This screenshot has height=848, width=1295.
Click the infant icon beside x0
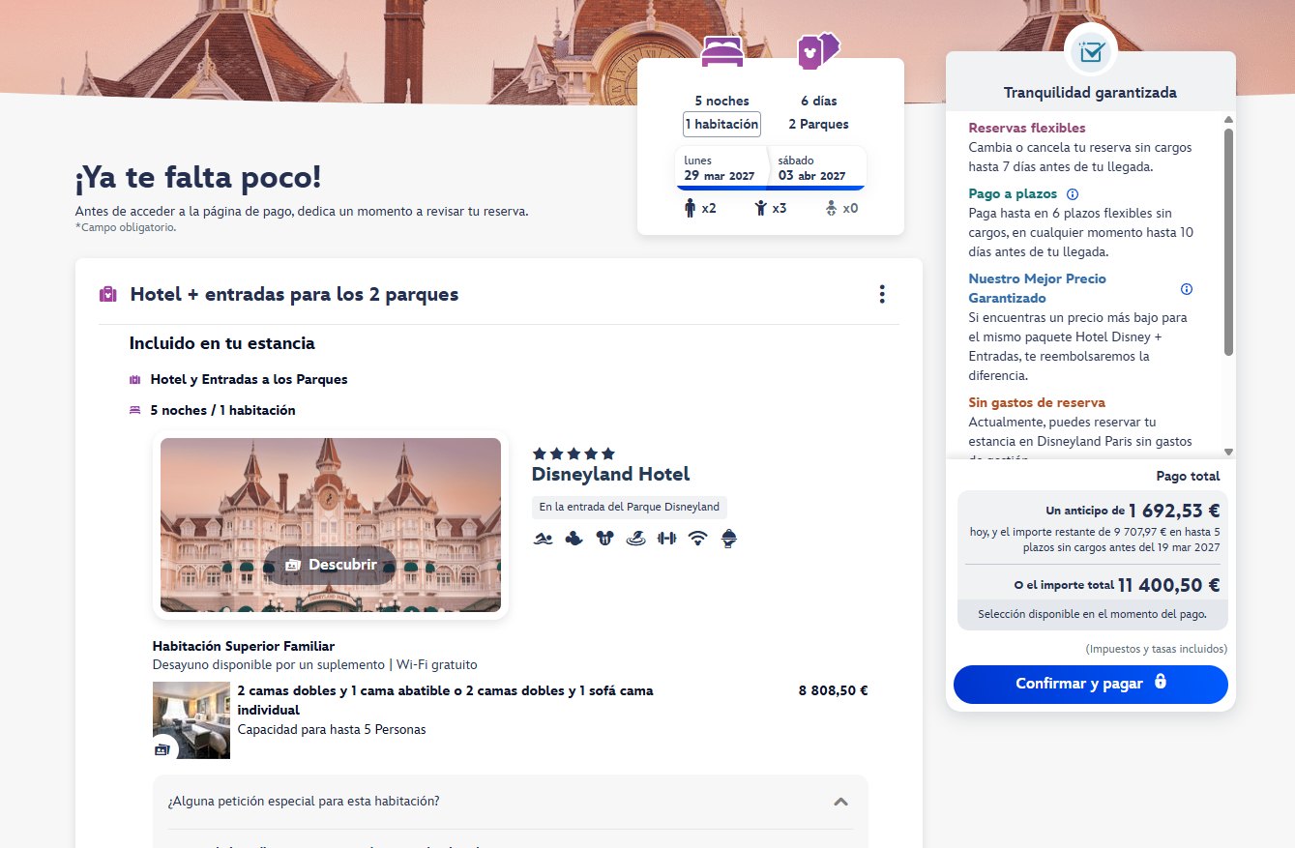831,208
